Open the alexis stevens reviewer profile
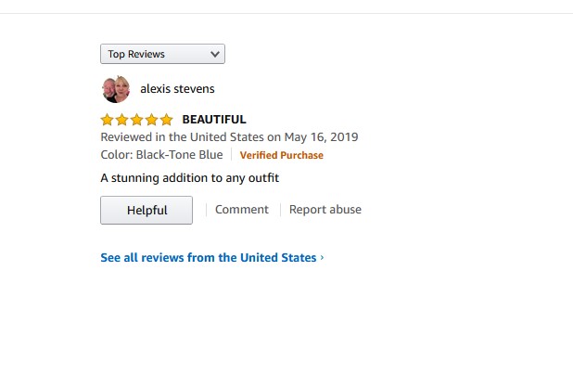This screenshot has height=387, width=573. coord(177,89)
